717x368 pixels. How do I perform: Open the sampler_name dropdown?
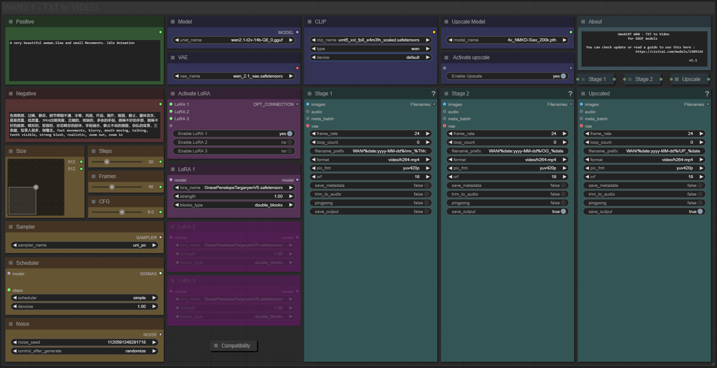pyautogui.click(x=85, y=245)
